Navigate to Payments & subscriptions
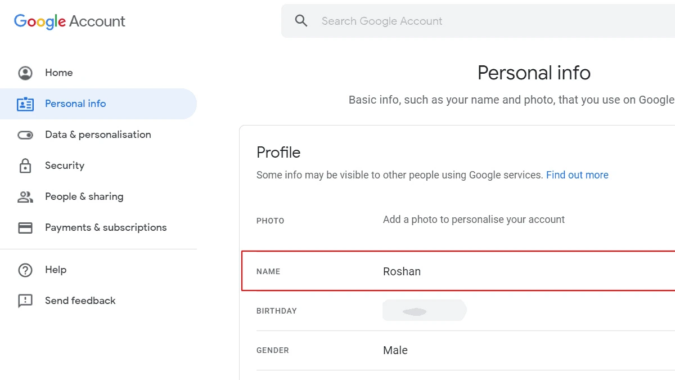The image size is (675, 380). click(x=106, y=227)
